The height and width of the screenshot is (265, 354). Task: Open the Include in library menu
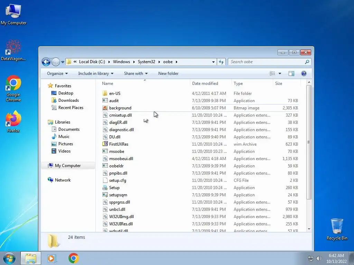click(96, 73)
